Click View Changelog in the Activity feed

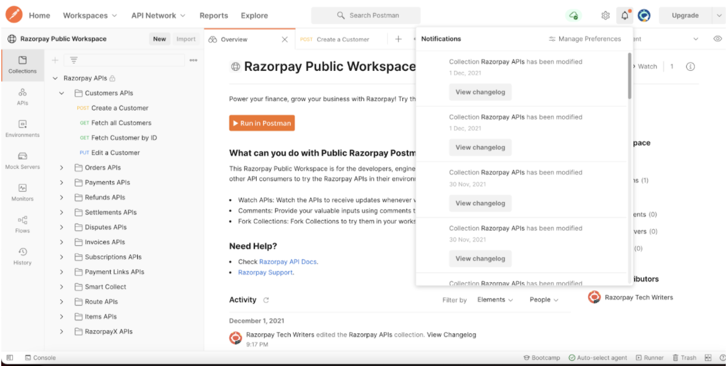(451, 335)
